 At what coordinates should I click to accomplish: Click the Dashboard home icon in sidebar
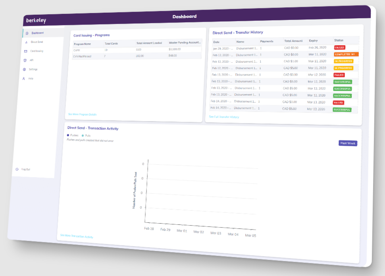(27, 33)
